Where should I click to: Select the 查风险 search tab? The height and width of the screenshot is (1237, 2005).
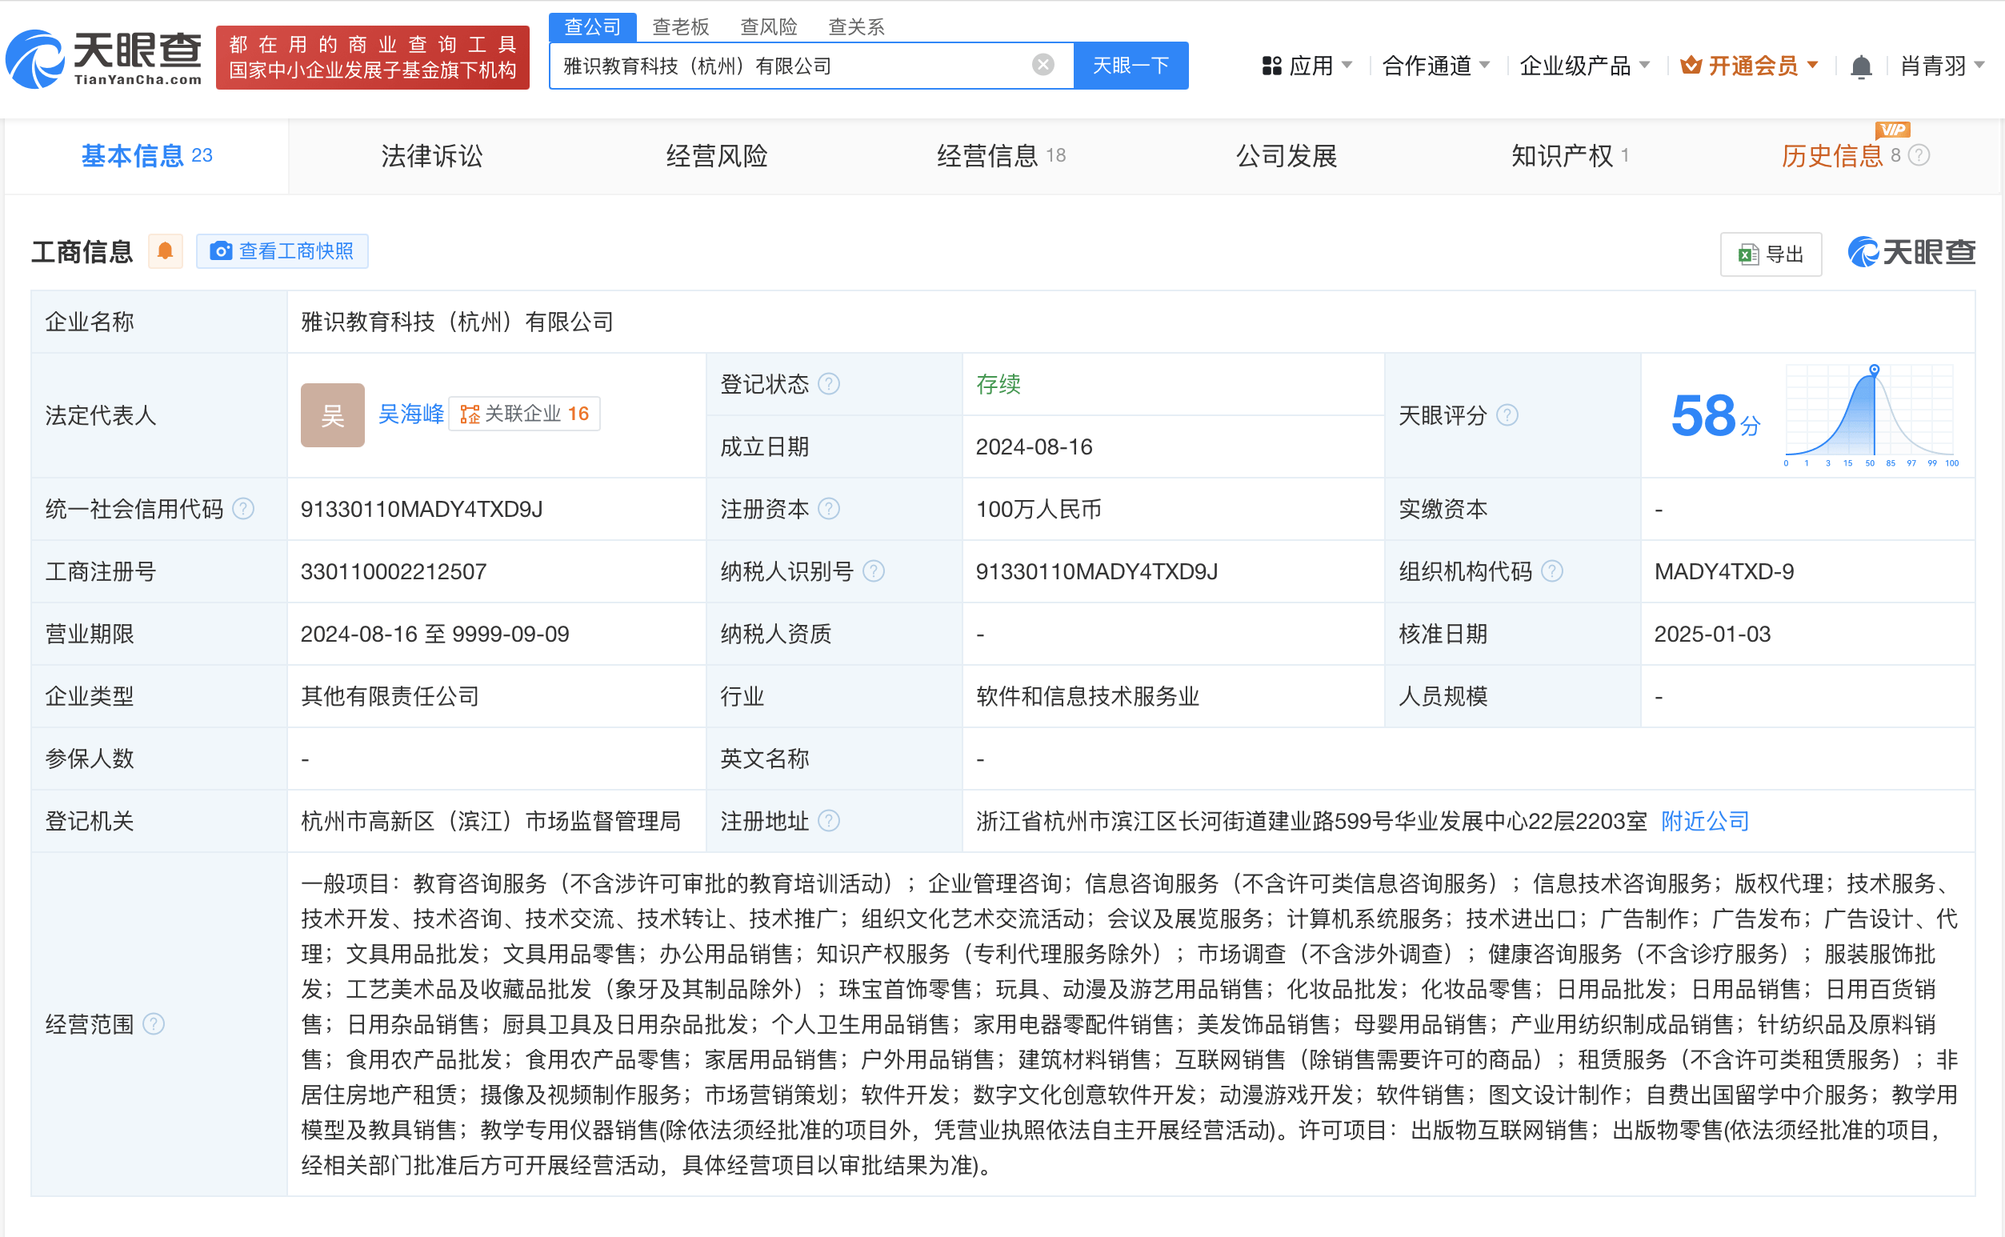point(769,27)
